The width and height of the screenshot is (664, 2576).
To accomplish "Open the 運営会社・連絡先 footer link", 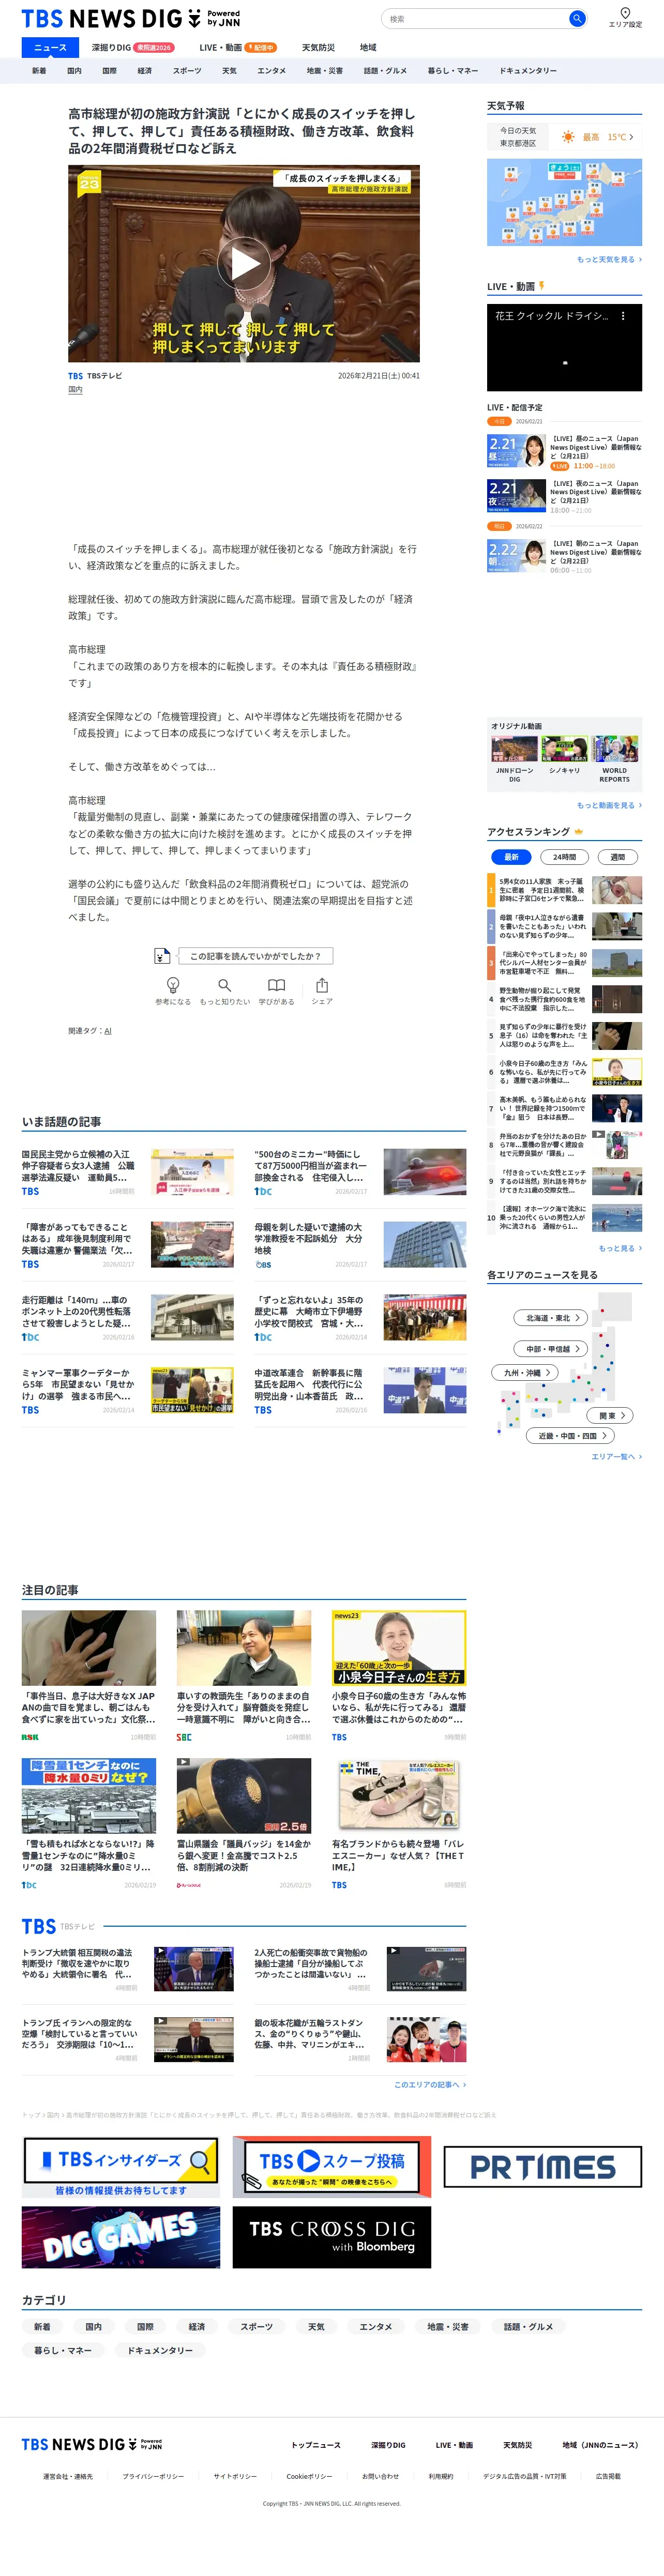I will (x=67, y=2476).
